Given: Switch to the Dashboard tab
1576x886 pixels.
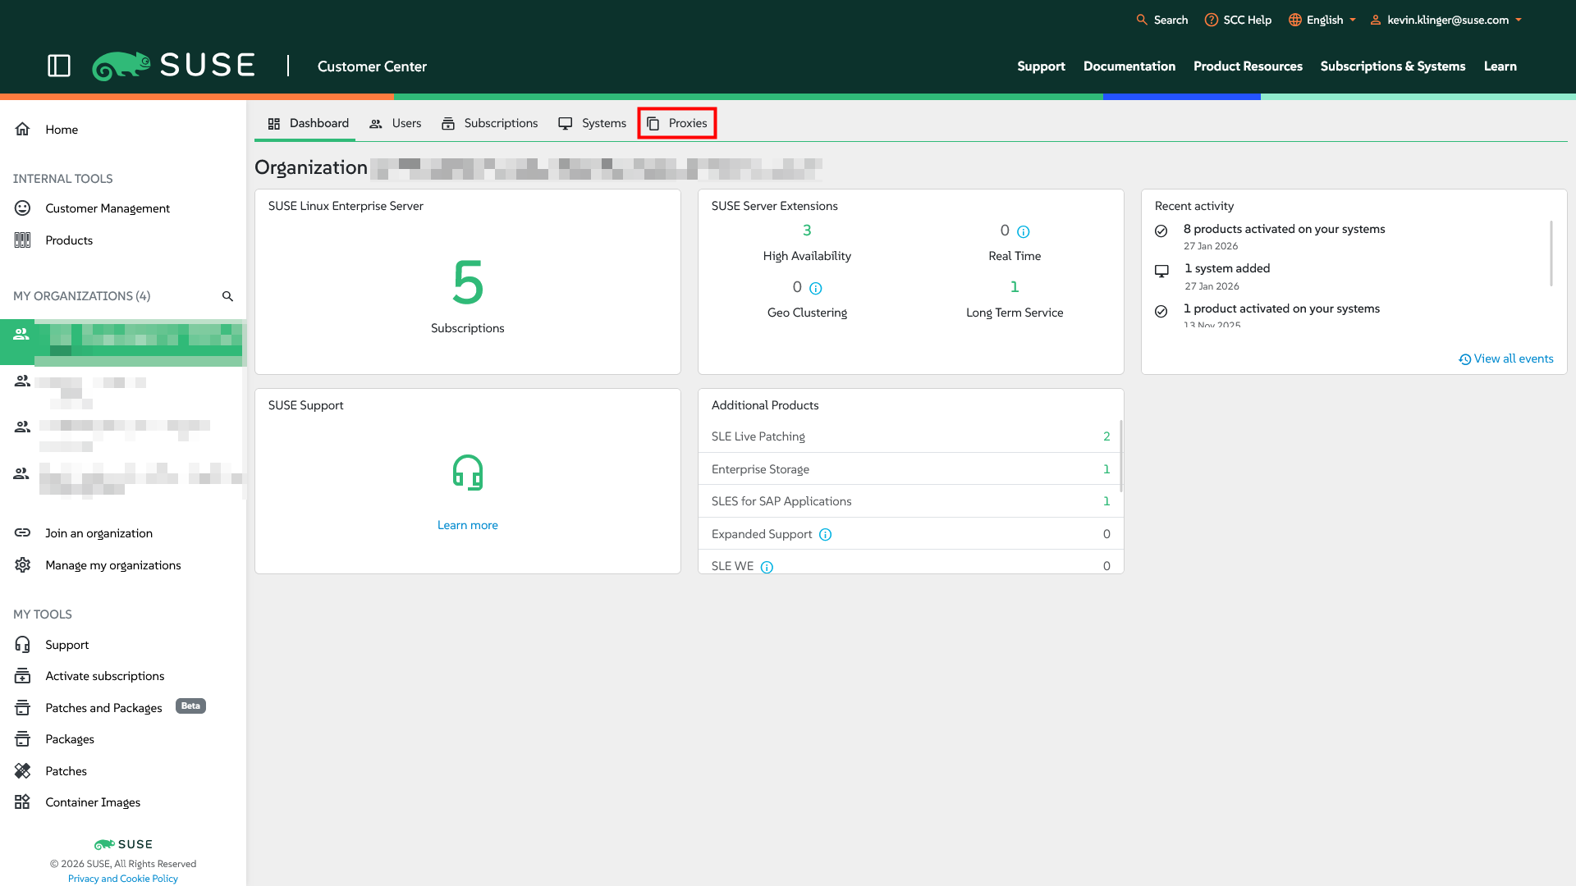Looking at the screenshot, I should (x=308, y=123).
